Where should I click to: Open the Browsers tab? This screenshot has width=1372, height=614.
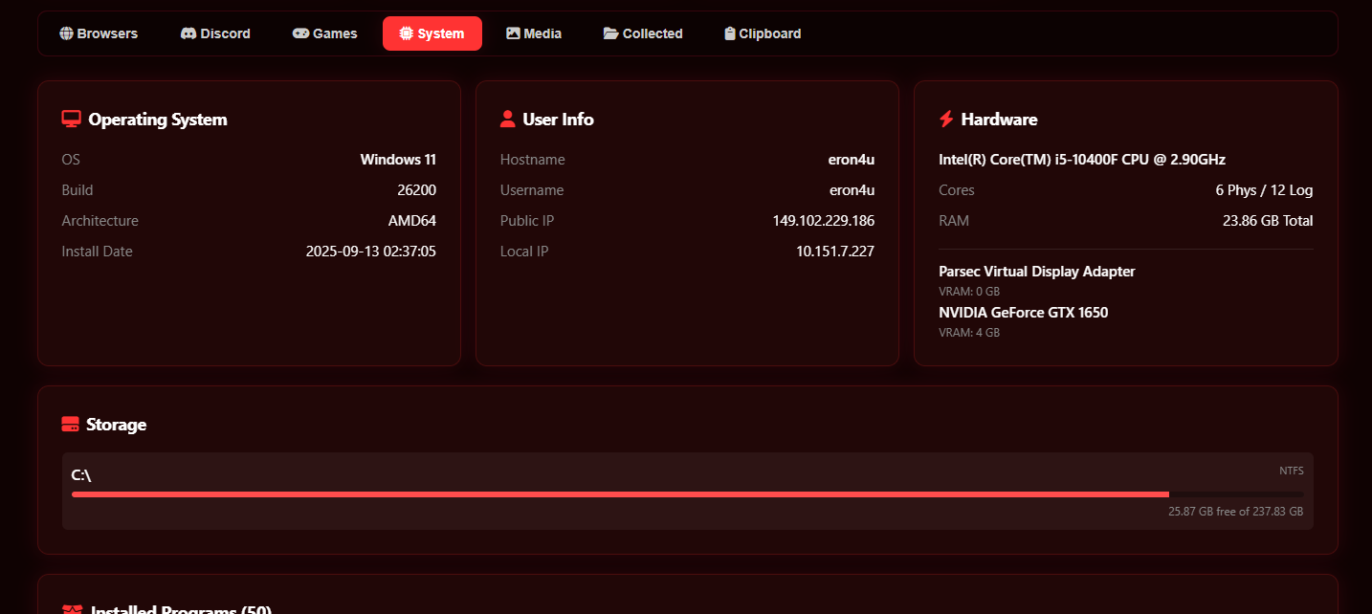coord(99,33)
